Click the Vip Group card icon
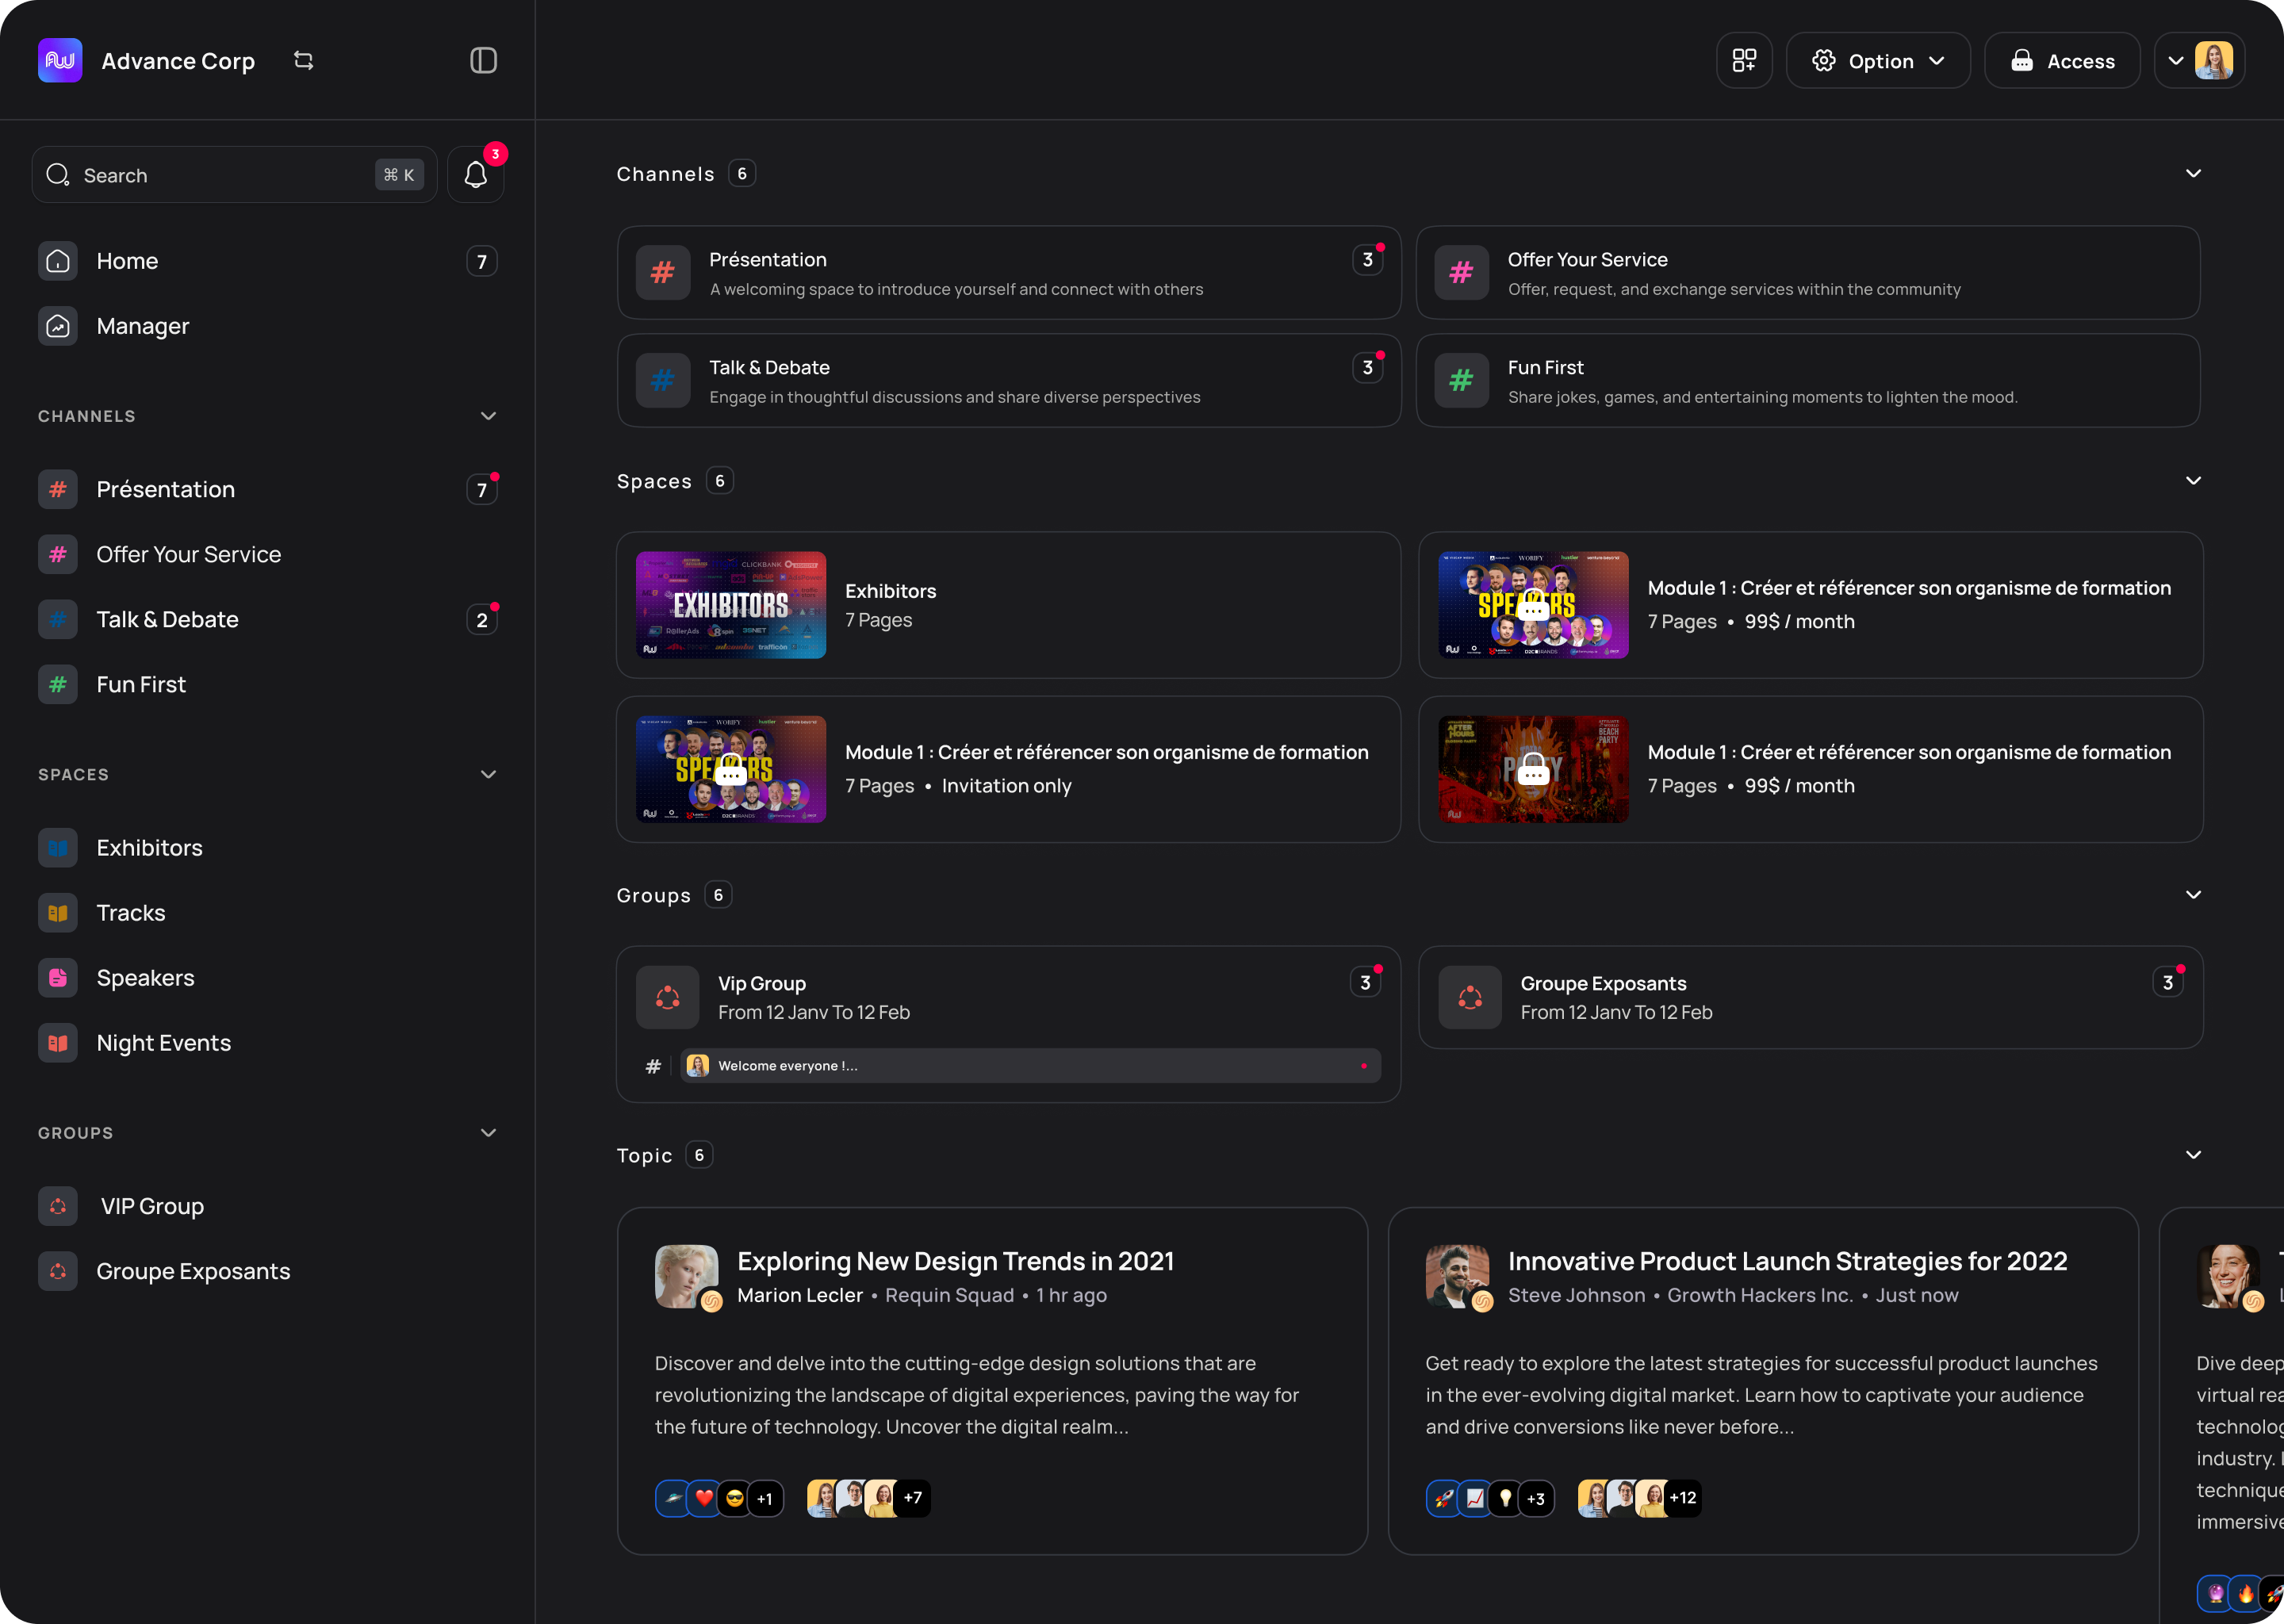Image resolution: width=2284 pixels, height=1624 pixels. 667,997
